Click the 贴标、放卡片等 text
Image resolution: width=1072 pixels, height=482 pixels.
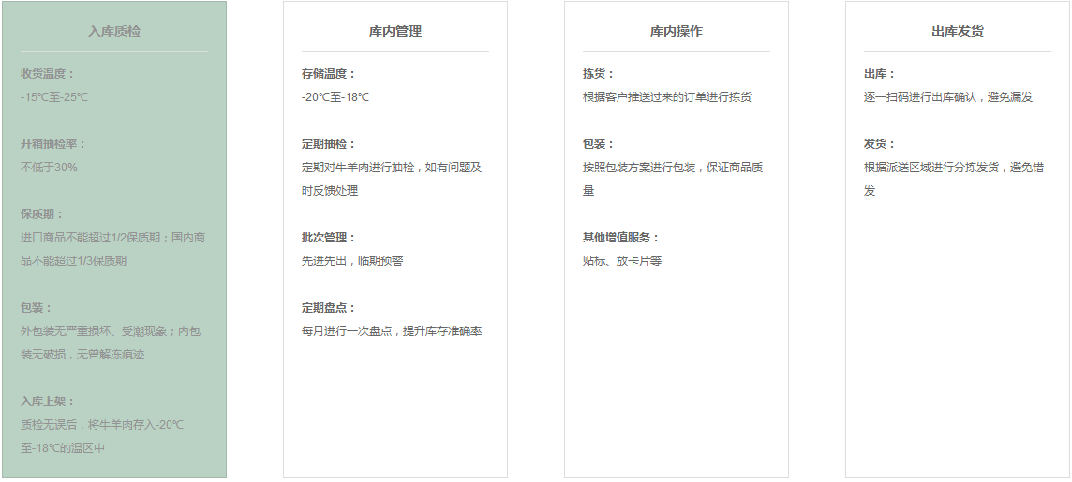[x=622, y=261]
